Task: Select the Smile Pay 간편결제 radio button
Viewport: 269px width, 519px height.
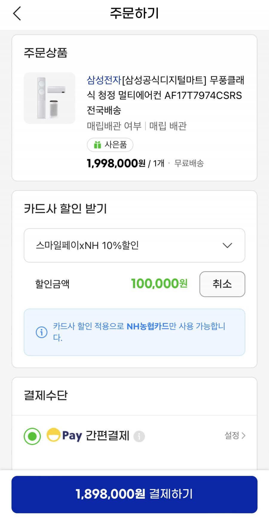Action: (32, 436)
